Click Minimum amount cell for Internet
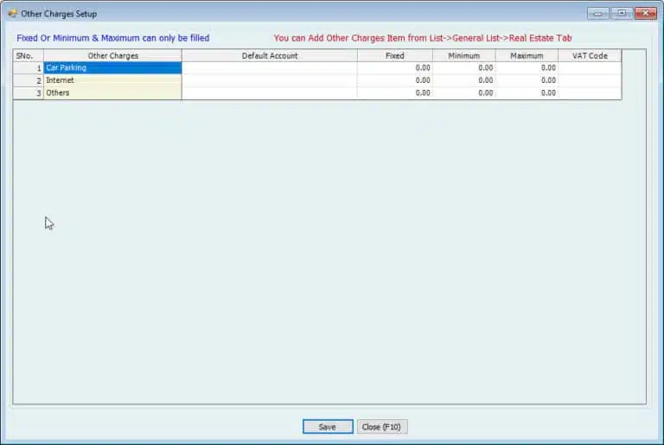 click(463, 80)
